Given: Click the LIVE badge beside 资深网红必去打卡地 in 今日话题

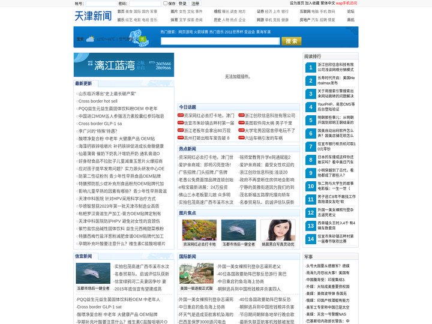Looking at the screenshot, I should 181,115.
